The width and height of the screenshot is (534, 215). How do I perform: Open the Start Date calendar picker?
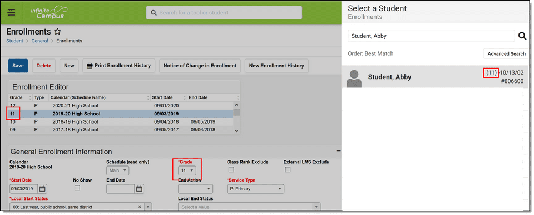[x=42, y=189]
